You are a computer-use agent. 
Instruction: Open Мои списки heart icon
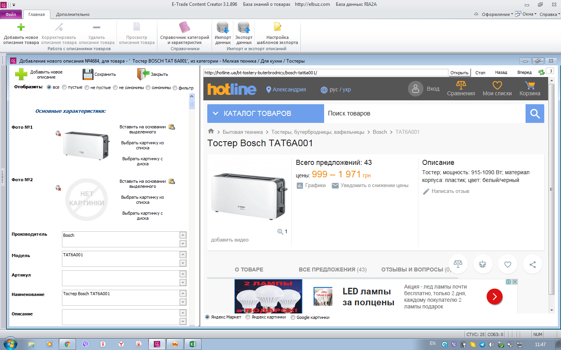[x=497, y=85]
